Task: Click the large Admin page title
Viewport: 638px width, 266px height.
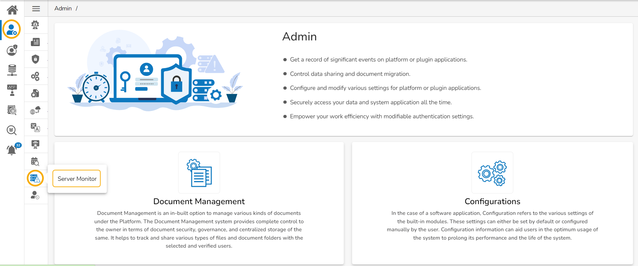Action: pyautogui.click(x=300, y=36)
